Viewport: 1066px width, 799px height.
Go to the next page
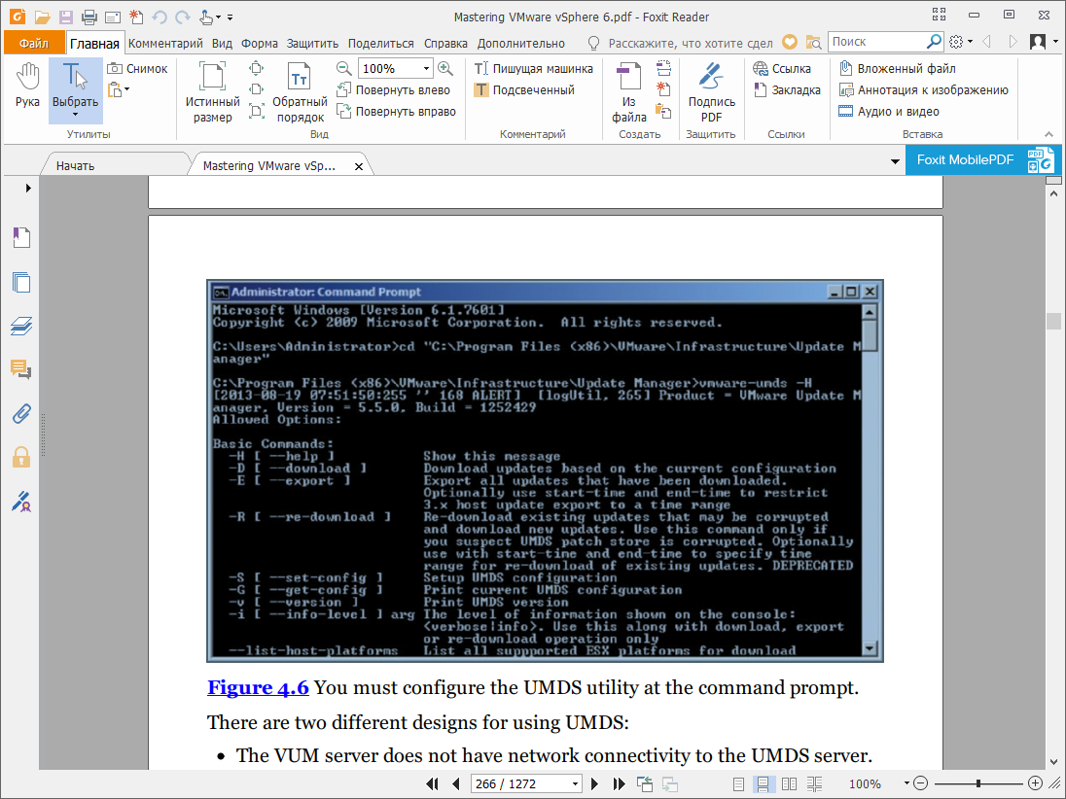tap(595, 783)
